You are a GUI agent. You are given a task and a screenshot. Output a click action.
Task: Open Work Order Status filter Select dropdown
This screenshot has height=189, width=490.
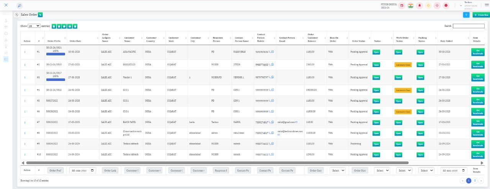tap(404, 170)
